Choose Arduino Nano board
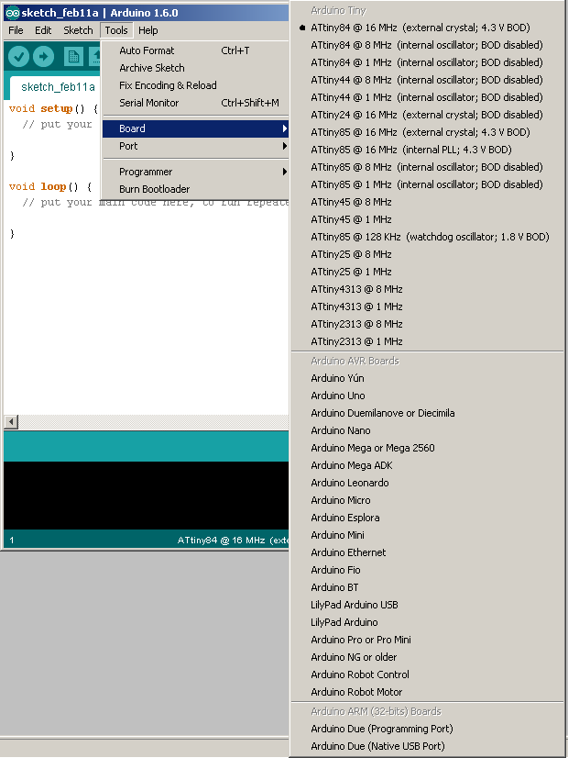568x758 pixels. [427, 430]
